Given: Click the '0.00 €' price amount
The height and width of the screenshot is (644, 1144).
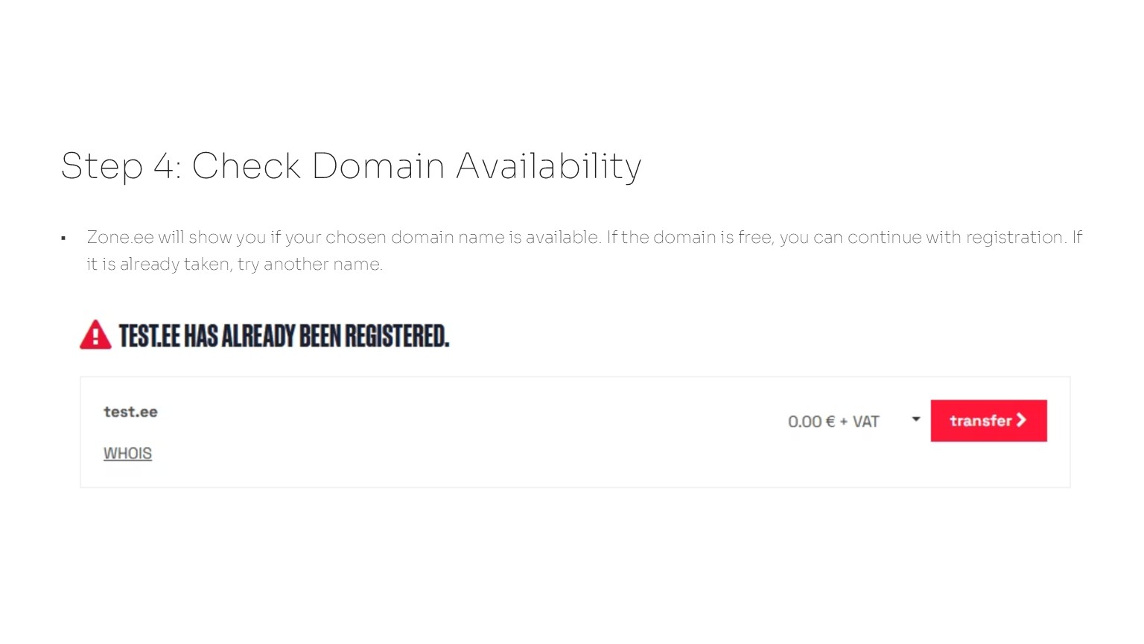Looking at the screenshot, I should pos(811,422).
